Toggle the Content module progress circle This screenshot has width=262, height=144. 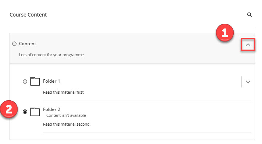14,44
